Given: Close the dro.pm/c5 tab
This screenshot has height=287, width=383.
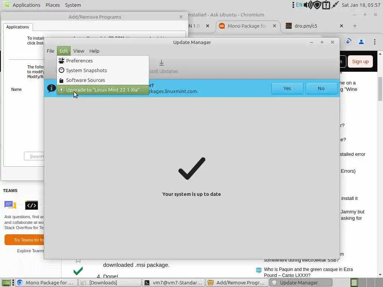Looking at the screenshot, I should [x=341, y=26].
